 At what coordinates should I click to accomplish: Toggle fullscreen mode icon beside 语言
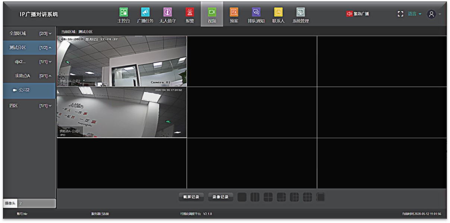[x=401, y=14]
